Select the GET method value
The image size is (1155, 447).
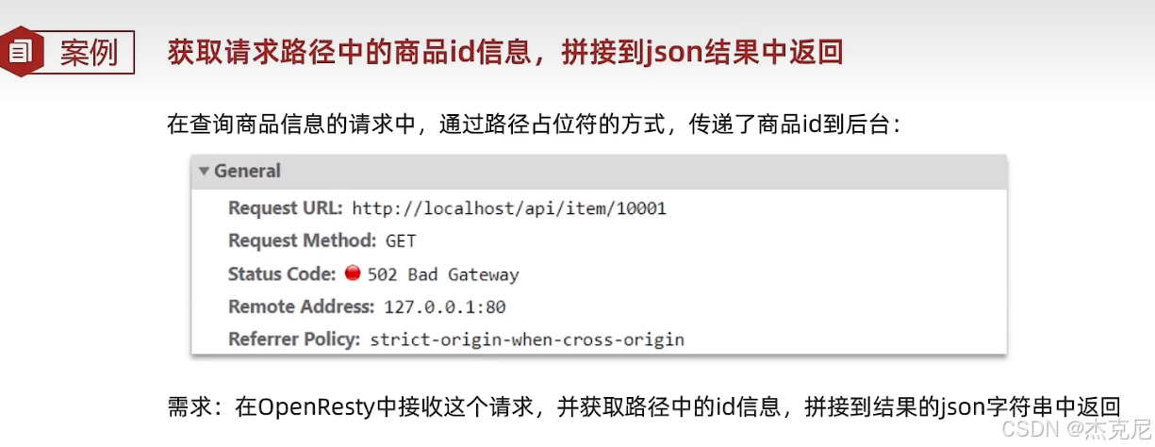click(401, 241)
